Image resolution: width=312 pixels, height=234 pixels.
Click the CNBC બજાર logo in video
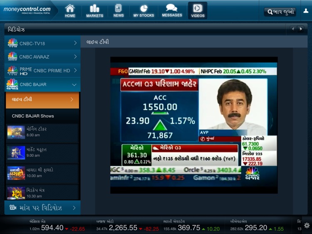coord(253,173)
